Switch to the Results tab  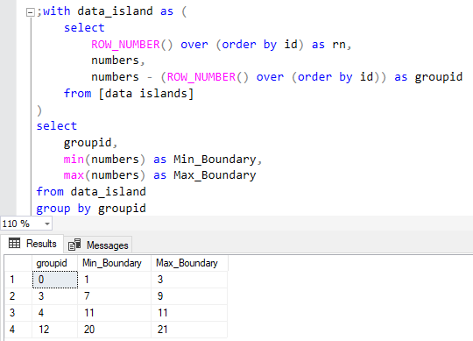click(x=32, y=243)
